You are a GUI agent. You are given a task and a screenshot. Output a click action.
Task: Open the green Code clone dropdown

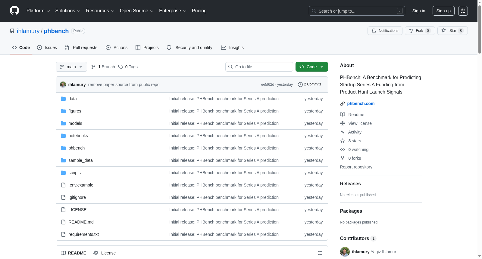(x=312, y=67)
